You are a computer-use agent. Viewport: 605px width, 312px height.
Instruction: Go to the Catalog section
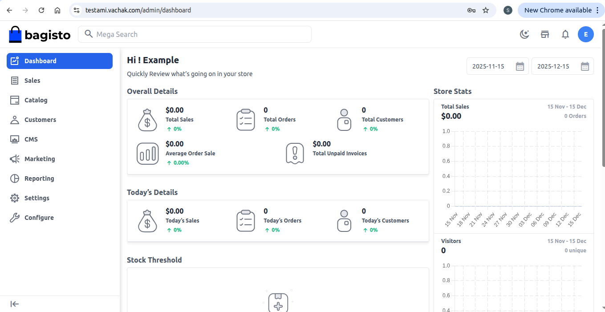(x=36, y=100)
